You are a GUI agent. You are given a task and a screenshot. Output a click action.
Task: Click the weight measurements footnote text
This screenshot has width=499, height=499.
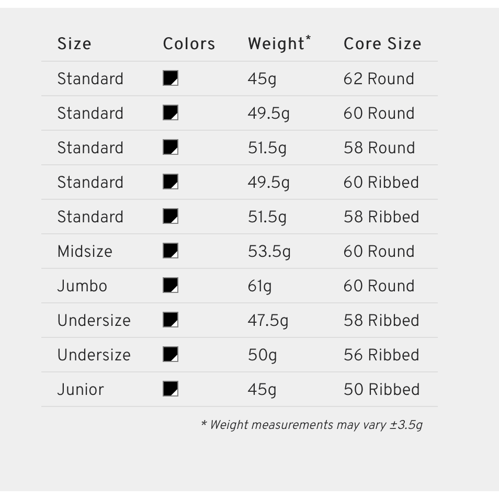[312, 425]
